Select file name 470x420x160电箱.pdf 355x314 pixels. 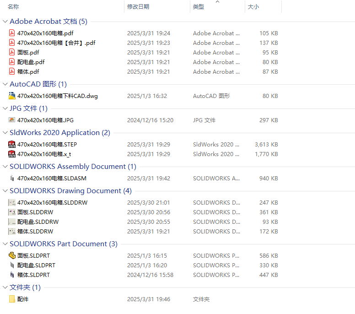click(x=45, y=33)
